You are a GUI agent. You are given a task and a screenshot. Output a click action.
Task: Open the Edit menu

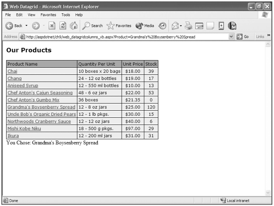pos(19,15)
